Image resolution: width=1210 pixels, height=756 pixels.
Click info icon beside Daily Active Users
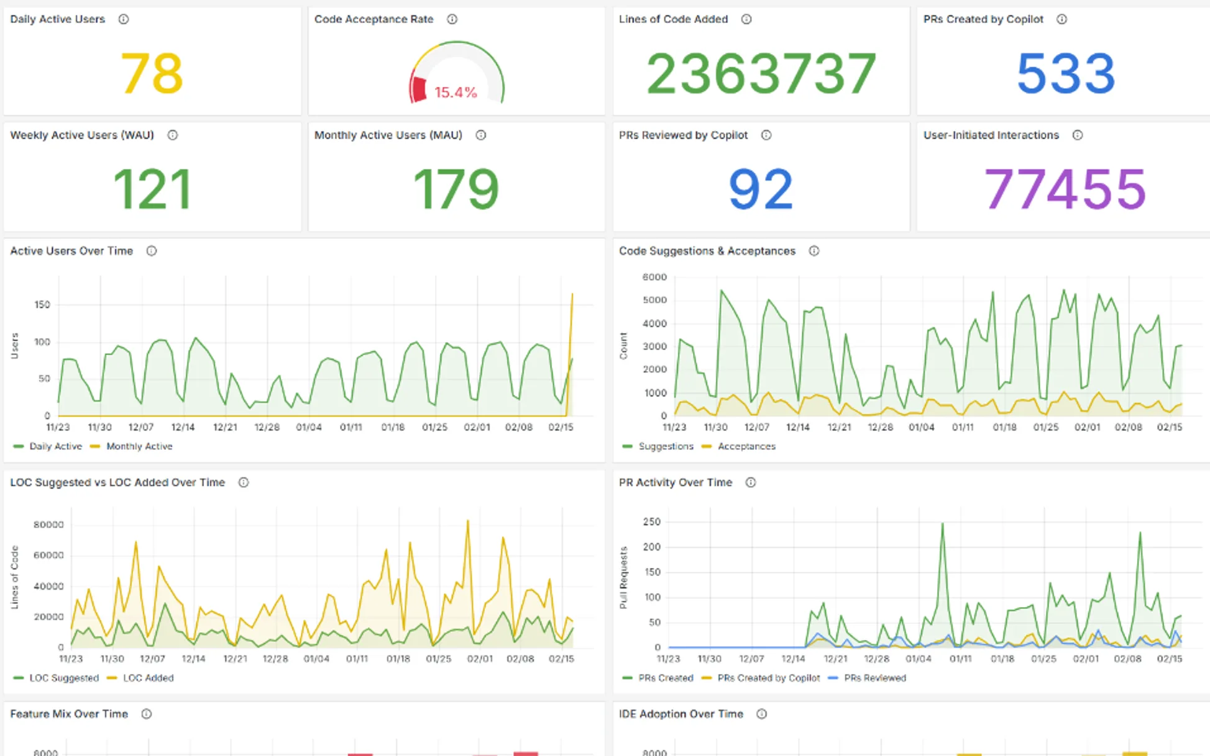[124, 19]
